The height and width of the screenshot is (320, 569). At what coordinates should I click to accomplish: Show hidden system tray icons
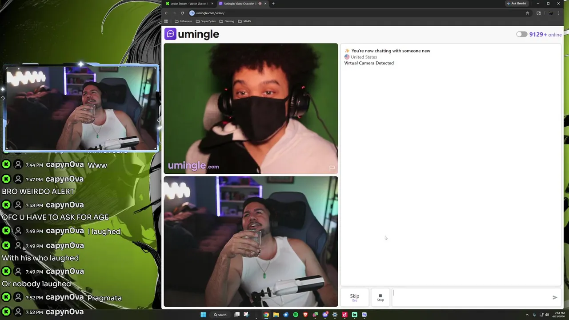click(527, 315)
